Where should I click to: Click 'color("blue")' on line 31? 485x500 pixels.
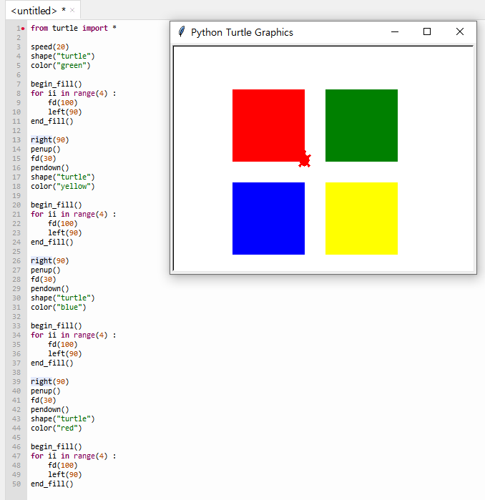59,307
